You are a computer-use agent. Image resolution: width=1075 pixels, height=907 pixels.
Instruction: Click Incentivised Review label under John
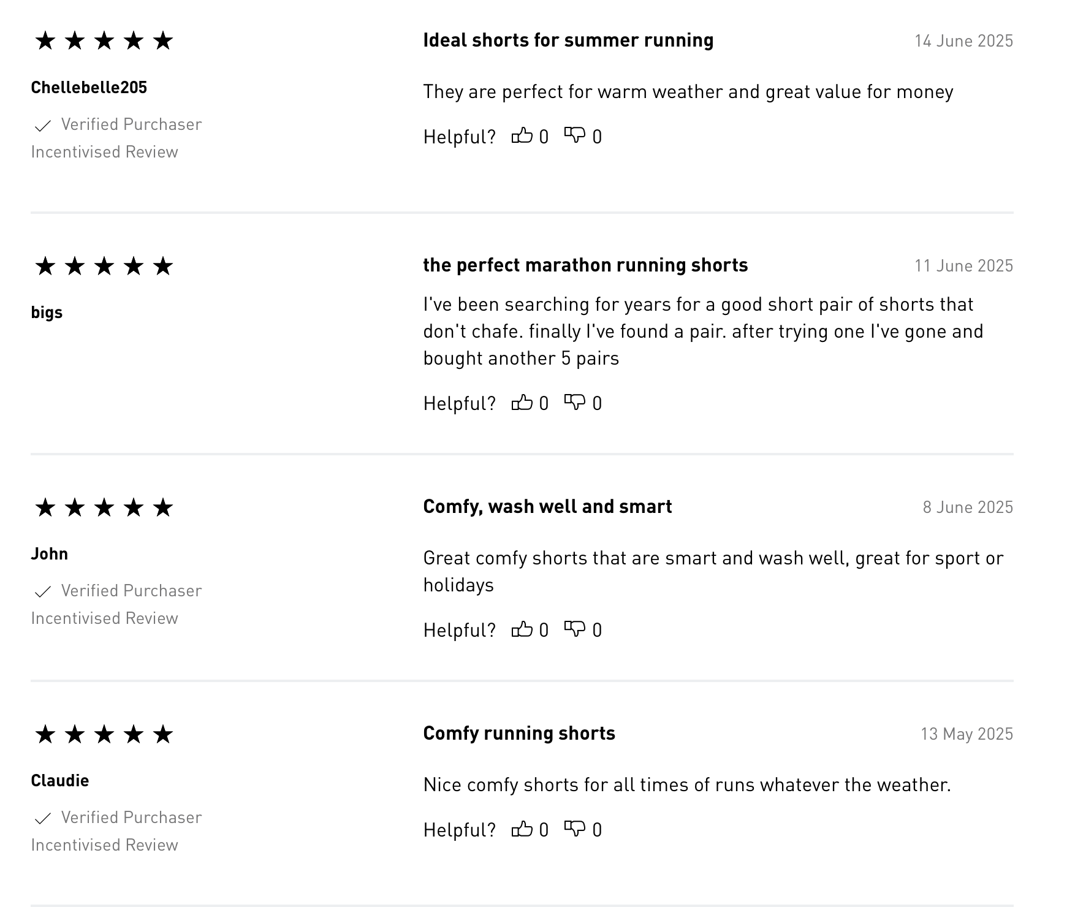click(104, 618)
